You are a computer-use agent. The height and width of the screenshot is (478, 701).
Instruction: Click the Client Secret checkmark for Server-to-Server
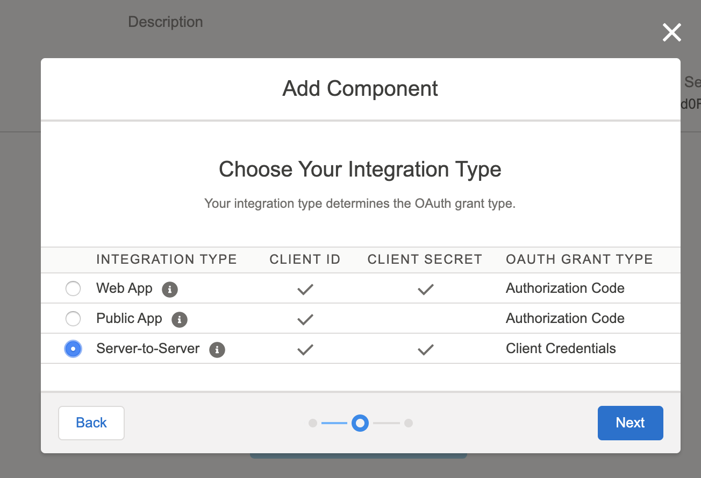pyautogui.click(x=425, y=349)
